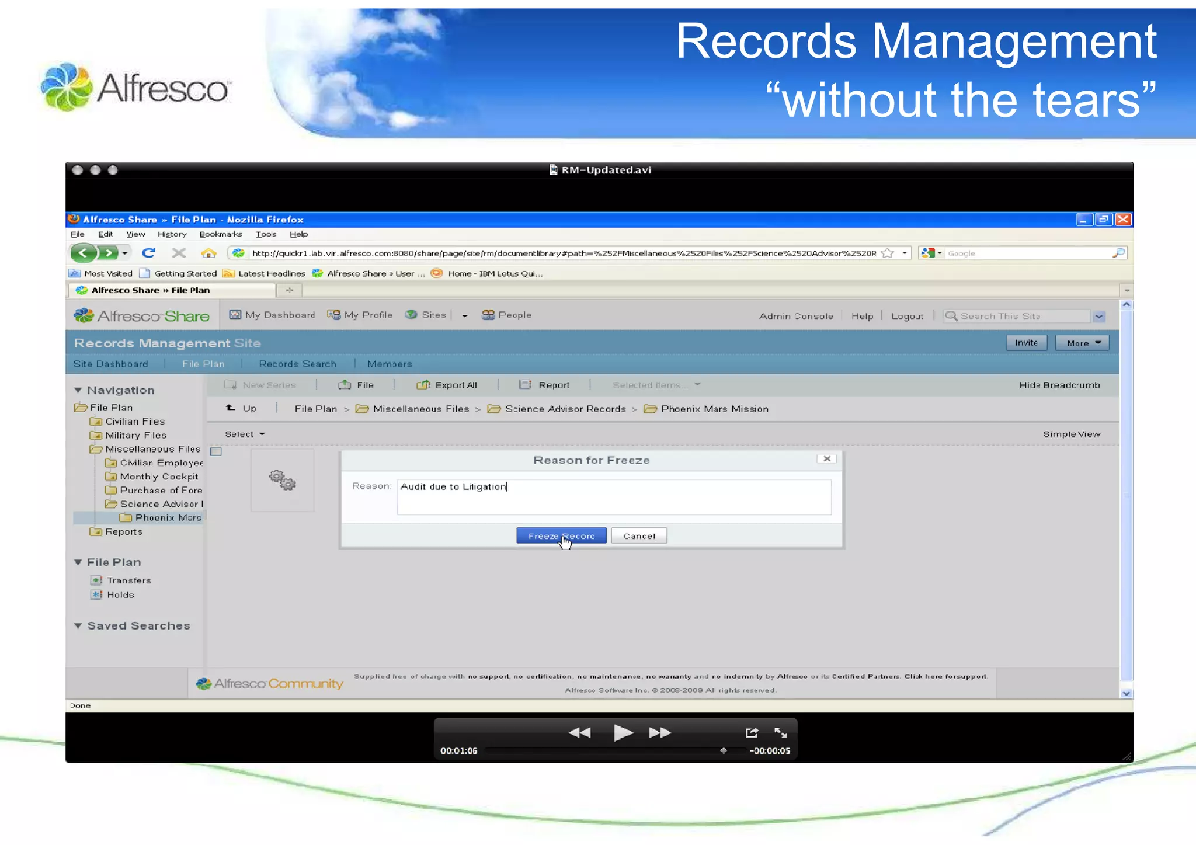Screen dimensions: 1196x845
Task: Click the Invite button
Action: [x=1026, y=343]
